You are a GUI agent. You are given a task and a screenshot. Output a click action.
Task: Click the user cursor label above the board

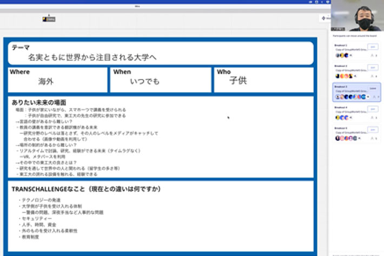coord(49,19)
